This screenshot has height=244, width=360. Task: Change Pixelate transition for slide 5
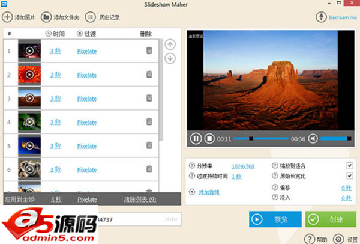pyautogui.click(x=87, y=146)
